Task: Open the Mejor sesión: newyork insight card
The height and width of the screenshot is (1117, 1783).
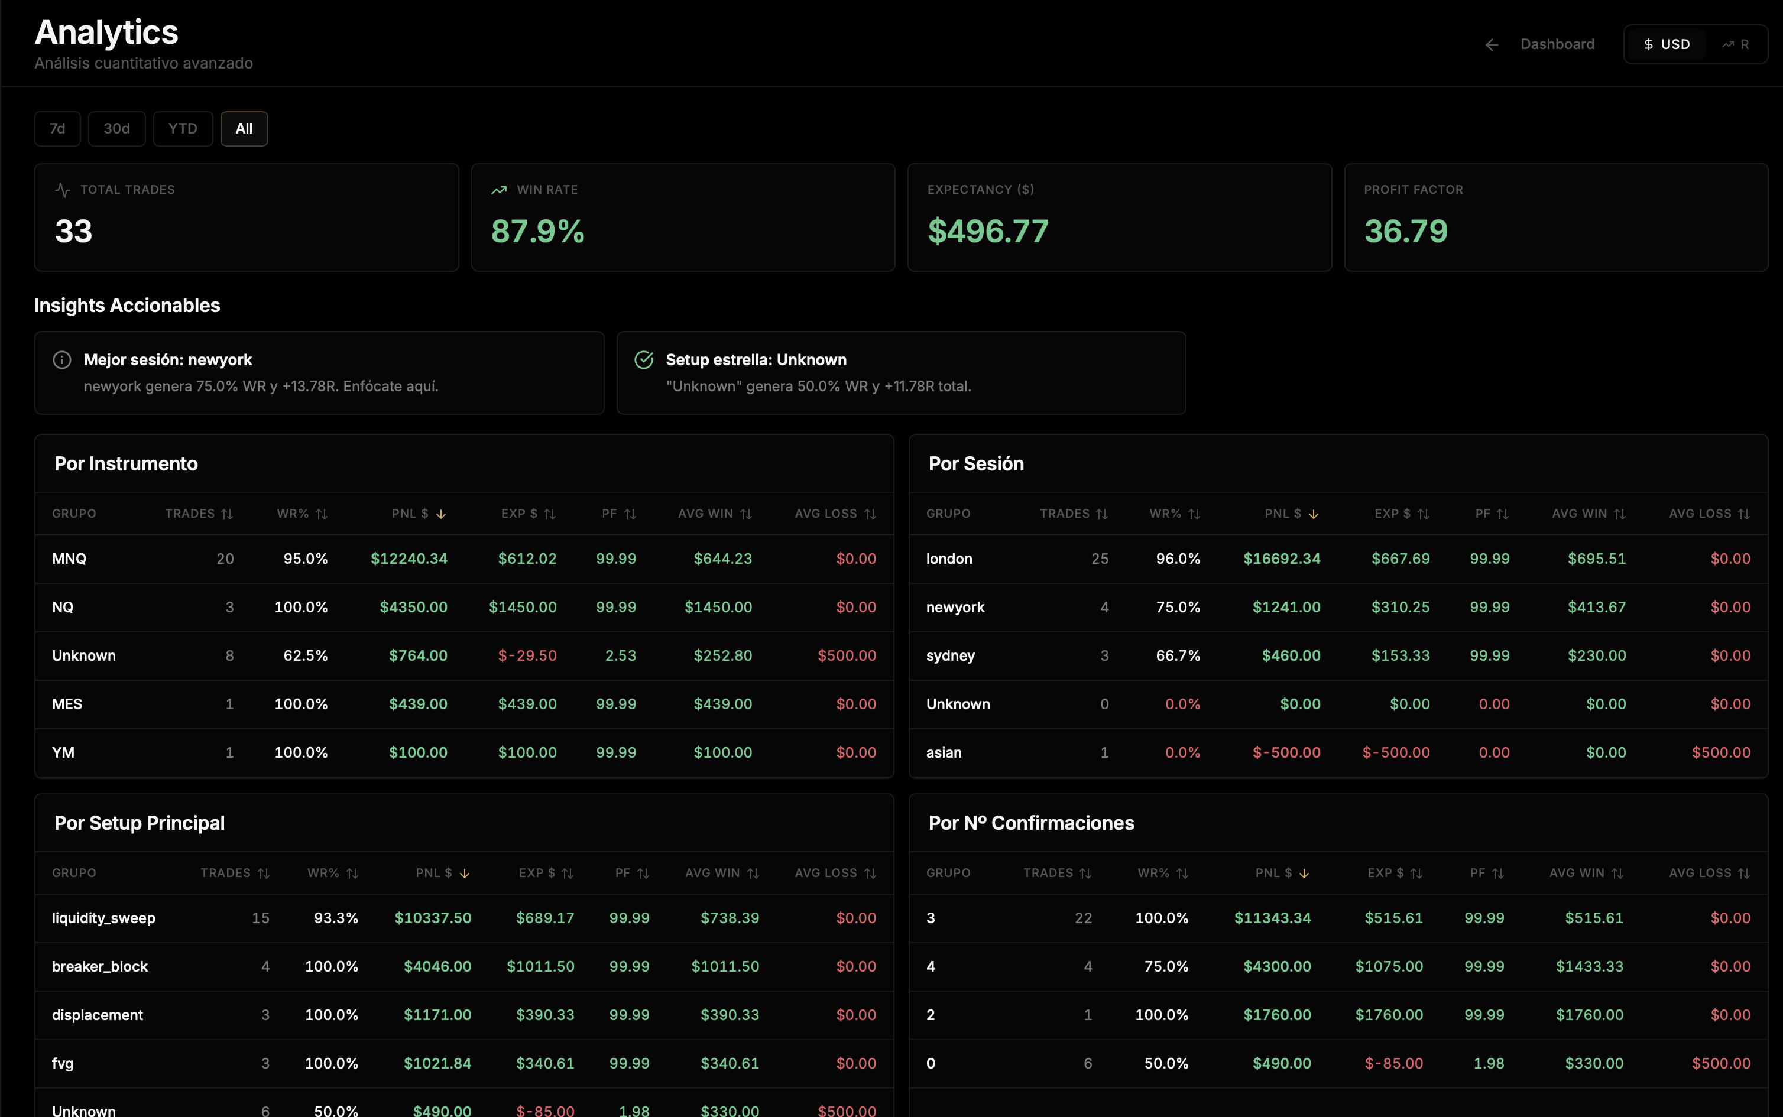Action: pos(319,373)
